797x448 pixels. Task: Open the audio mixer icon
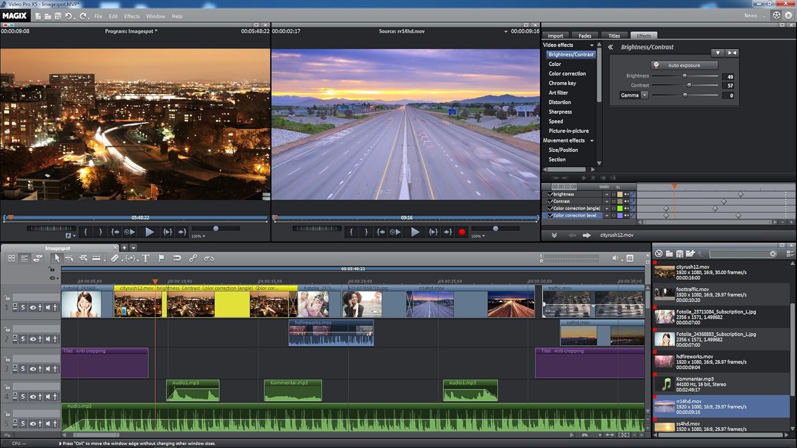[x=630, y=259]
